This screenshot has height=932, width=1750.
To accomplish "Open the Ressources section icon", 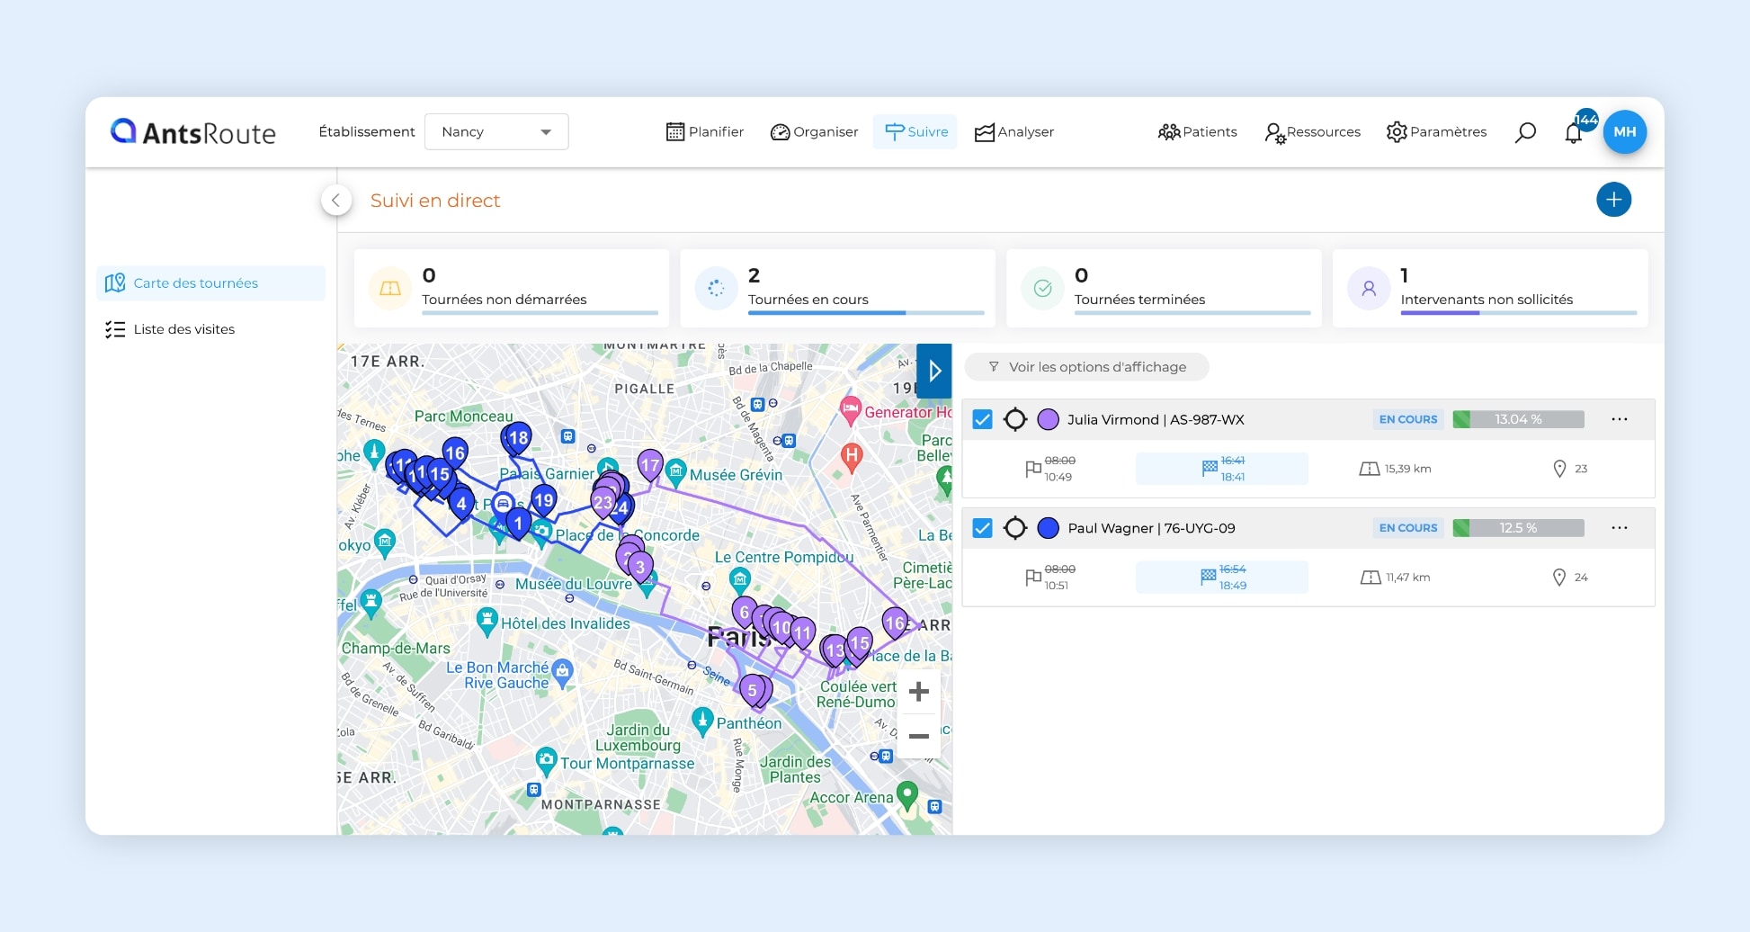I will pyautogui.click(x=1275, y=132).
